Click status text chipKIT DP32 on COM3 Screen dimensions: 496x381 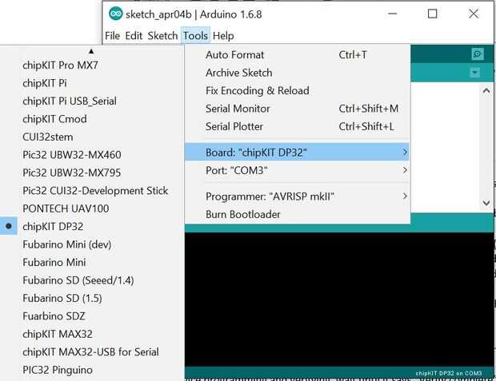[x=448, y=373]
